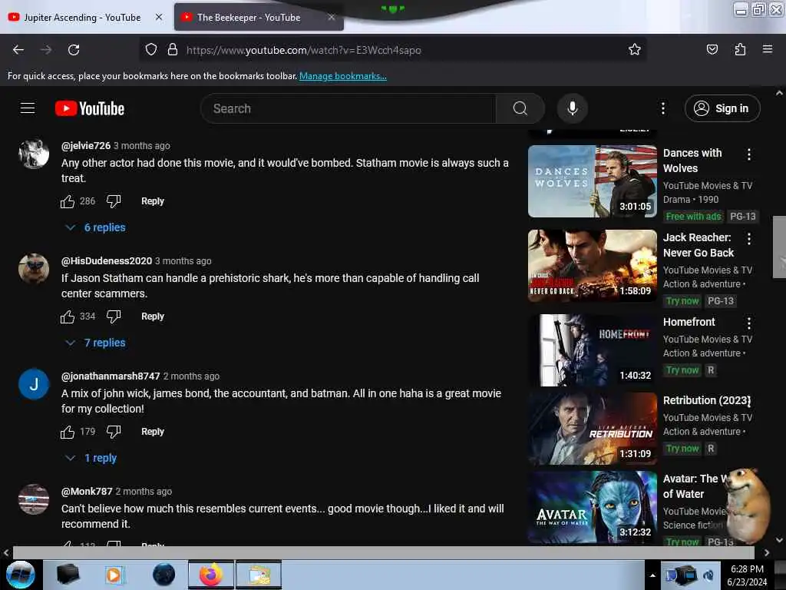Dislike the @HisDudeness2020 comment
786x590 pixels.
tap(114, 317)
